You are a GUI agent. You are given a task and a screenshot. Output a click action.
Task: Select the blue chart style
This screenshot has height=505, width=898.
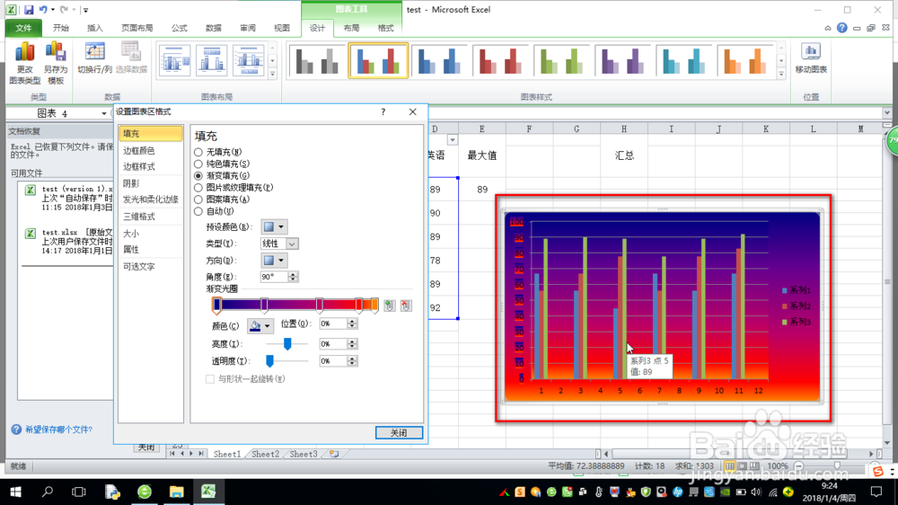(439, 60)
